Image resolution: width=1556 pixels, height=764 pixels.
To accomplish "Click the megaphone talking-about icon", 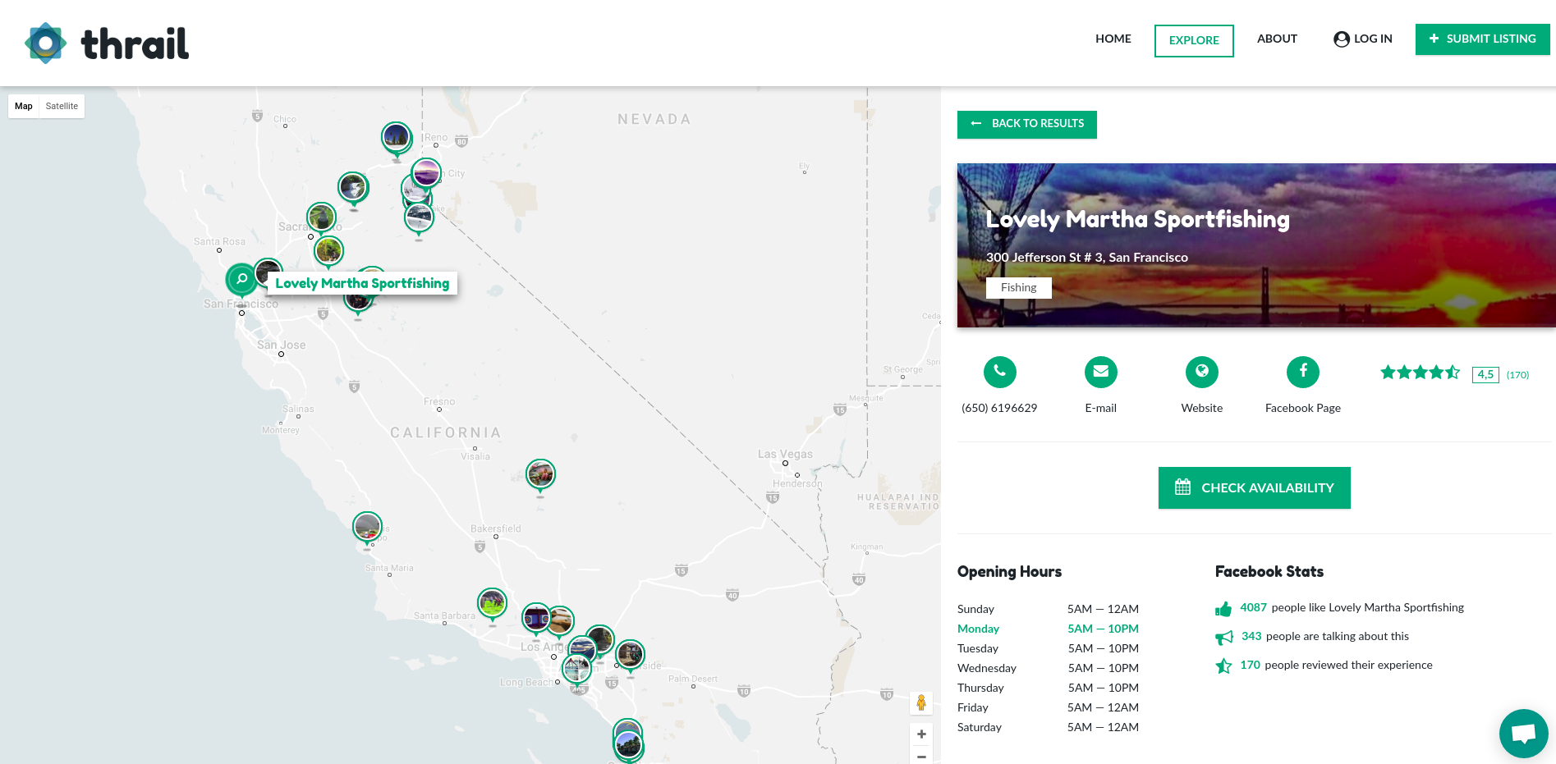I will [x=1224, y=638].
